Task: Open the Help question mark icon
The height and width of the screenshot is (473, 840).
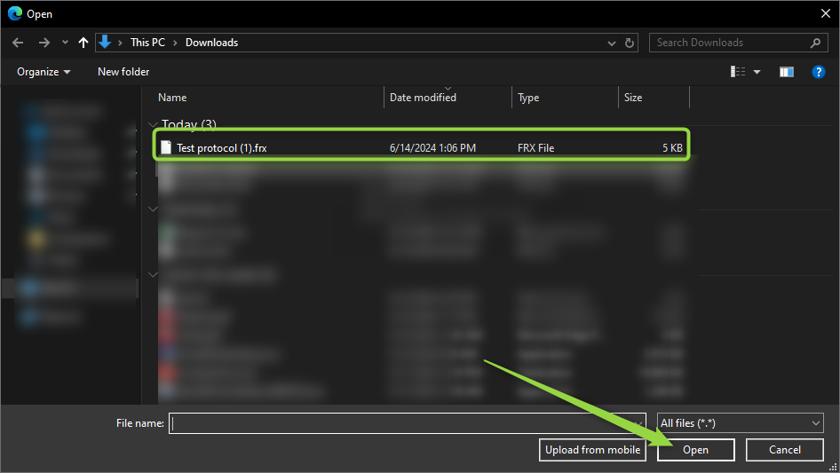Action: [819, 72]
